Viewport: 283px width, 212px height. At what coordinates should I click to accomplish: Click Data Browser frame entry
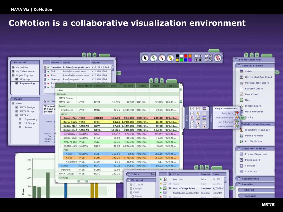click(x=254, y=112)
